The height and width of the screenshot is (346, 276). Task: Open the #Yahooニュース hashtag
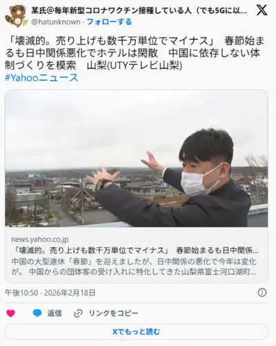tap(41, 78)
